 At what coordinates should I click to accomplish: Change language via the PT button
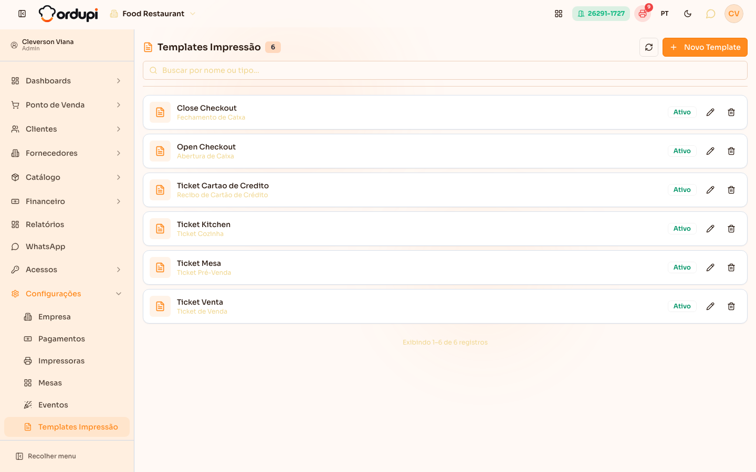[x=665, y=14]
